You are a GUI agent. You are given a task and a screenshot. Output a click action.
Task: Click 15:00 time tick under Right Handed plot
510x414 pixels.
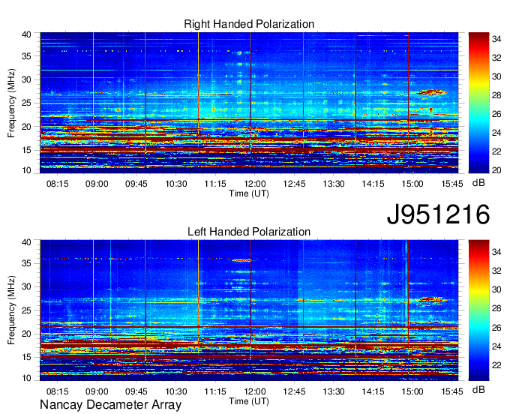pos(412,184)
